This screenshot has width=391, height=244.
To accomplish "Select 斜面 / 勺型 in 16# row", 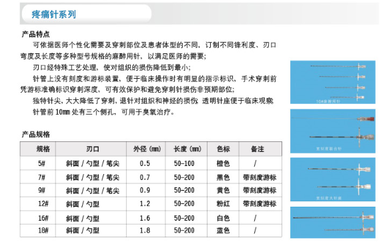I will tap(83, 219).
